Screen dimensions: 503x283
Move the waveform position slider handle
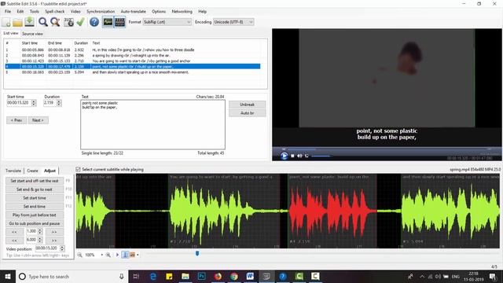click(197, 253)
